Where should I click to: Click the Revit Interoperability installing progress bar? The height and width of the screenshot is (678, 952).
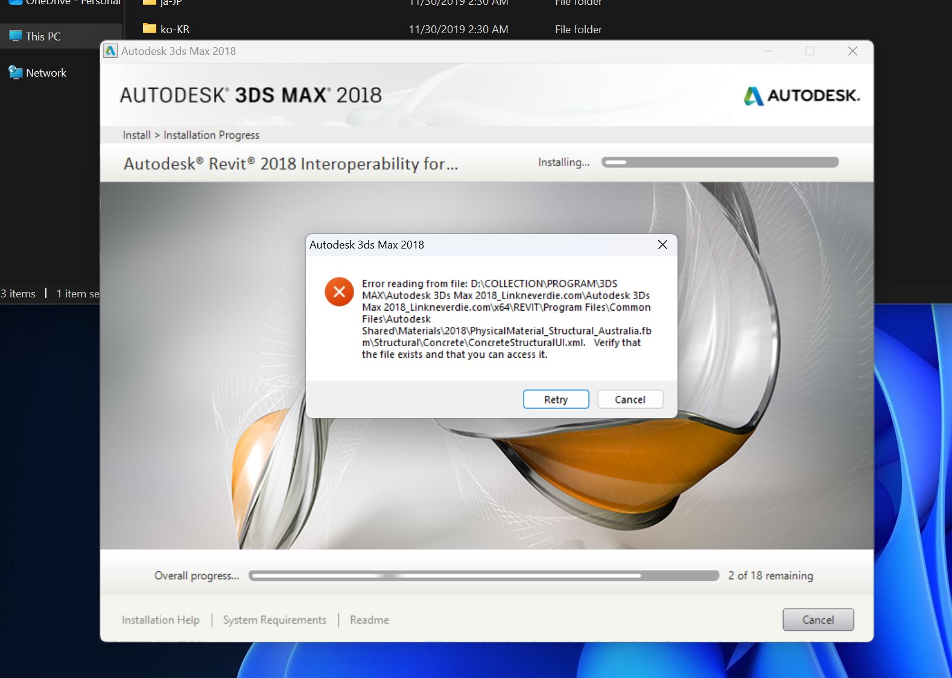(720, 162)
